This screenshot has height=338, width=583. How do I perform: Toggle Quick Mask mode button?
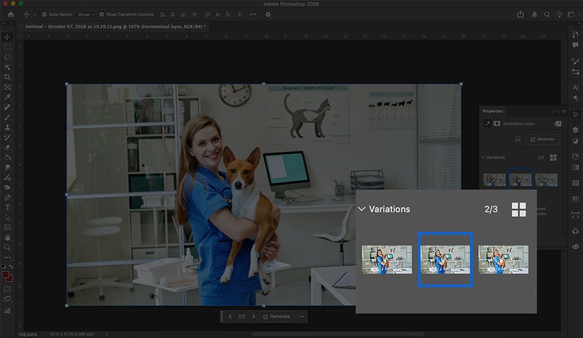(x=7, y=289)
